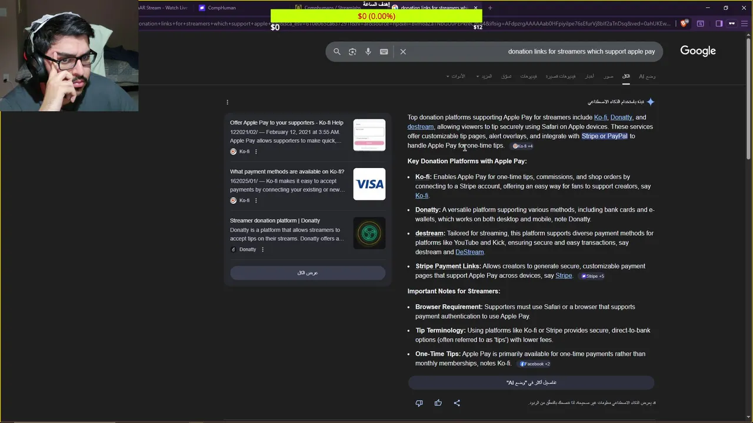Expand the المزيد (More) dropdown

pos(484,76)
